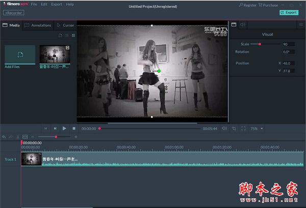Click the import file icon in media panel
306x208 pixels.
pyautogui.click(x=60, y=35)
